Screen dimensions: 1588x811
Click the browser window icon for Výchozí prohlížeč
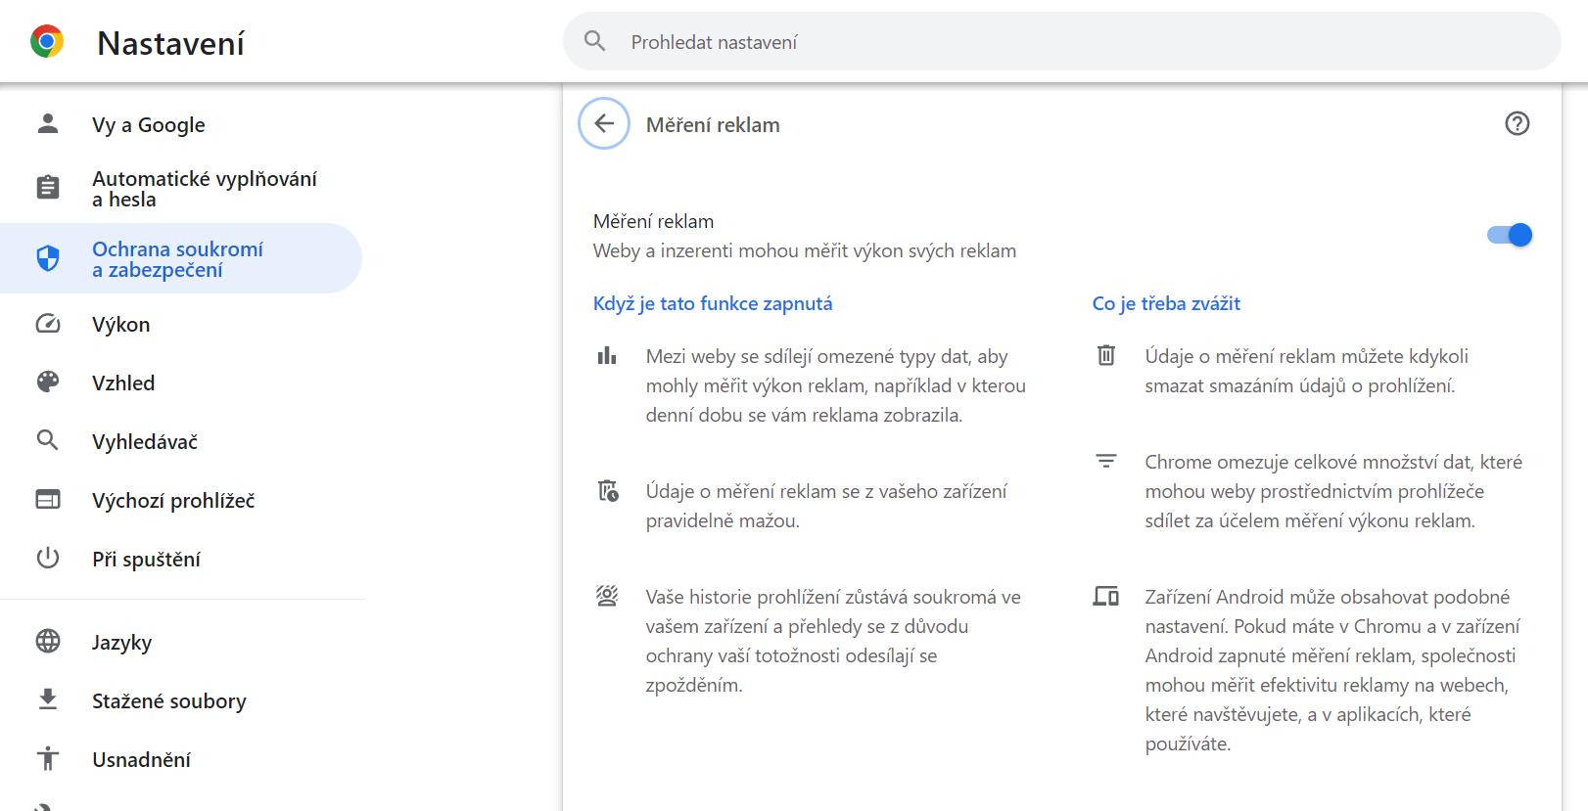[47, 500]
